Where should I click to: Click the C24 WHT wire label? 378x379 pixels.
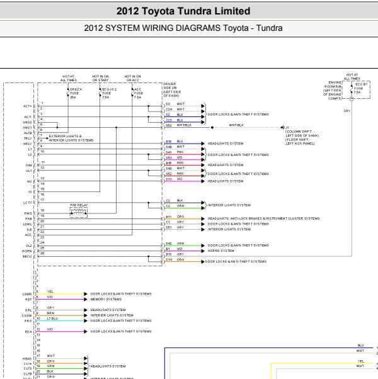pos(175,110)
